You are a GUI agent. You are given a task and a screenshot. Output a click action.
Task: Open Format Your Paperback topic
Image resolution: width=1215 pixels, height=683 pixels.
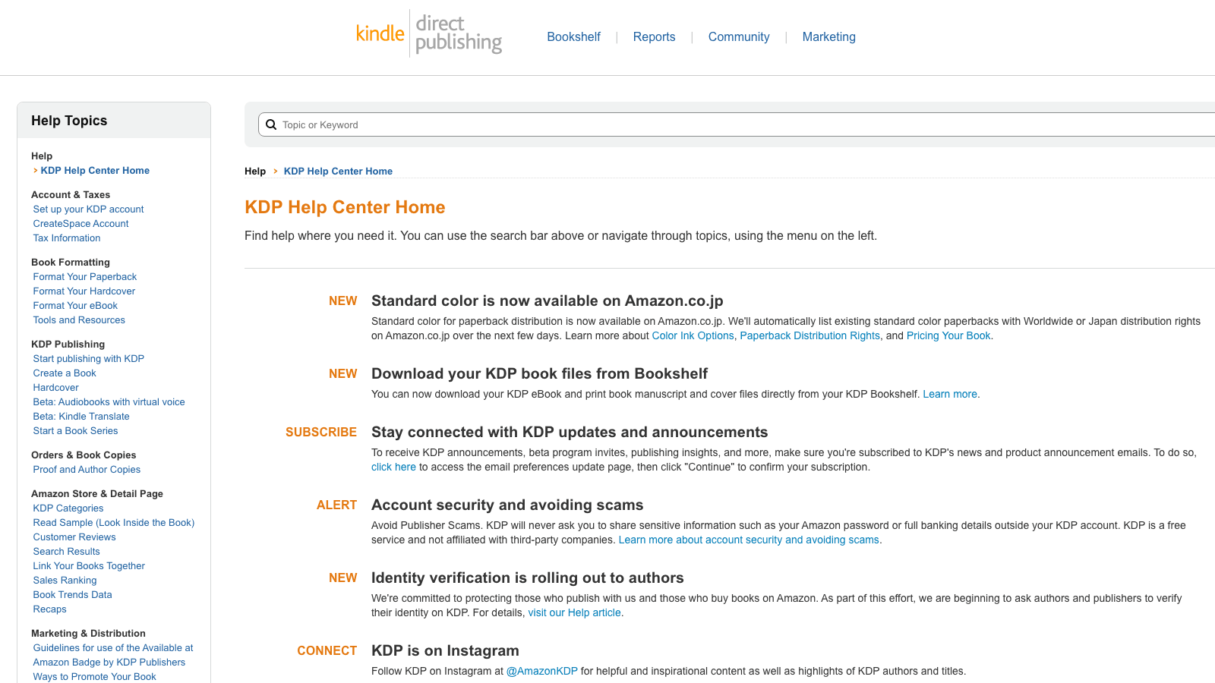tap(85, 276)
